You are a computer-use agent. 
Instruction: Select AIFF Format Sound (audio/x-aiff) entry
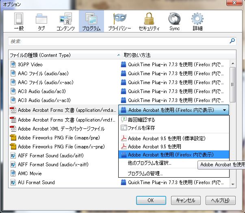53,164
